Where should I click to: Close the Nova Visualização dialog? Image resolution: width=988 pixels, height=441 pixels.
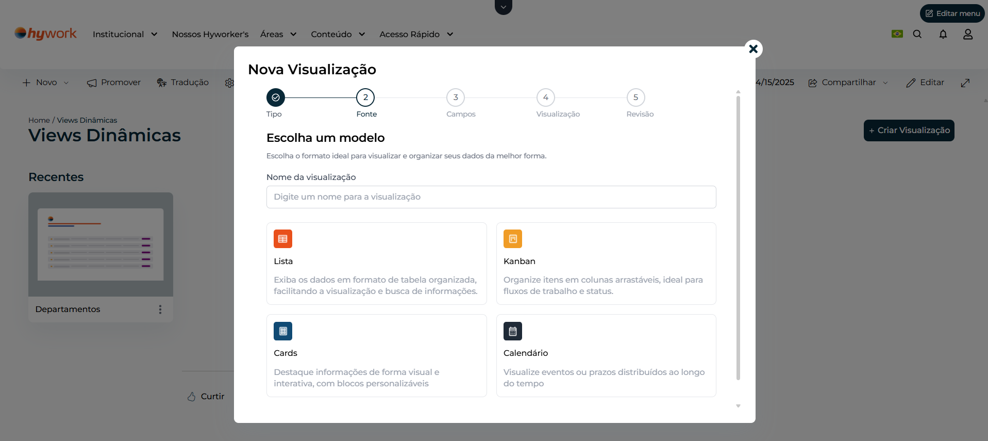point(753,49)
